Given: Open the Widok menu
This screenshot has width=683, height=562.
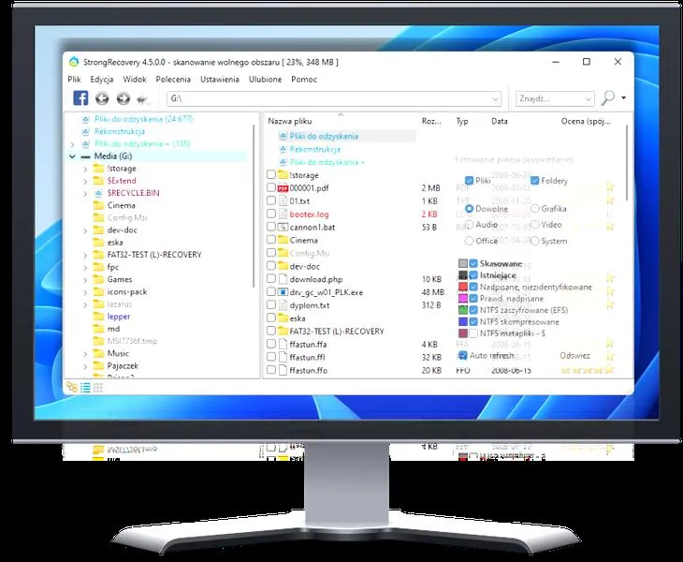Looking at the screenshot, I should pos(135,80).
